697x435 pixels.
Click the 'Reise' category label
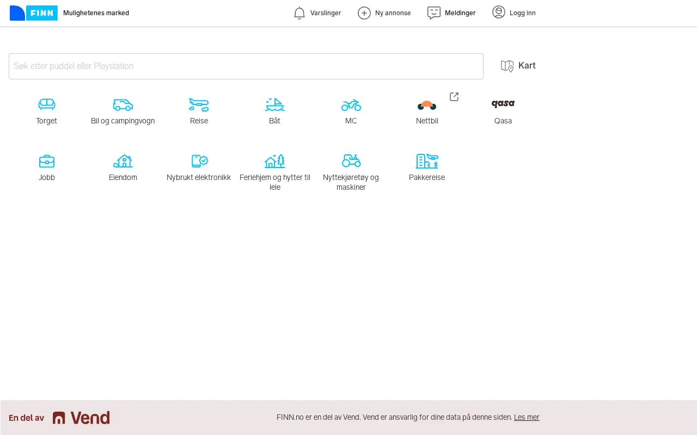pyautogui.click(x=199, y=121)
